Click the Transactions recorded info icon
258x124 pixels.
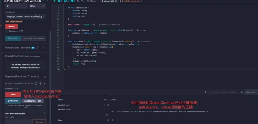coord(37,48)
